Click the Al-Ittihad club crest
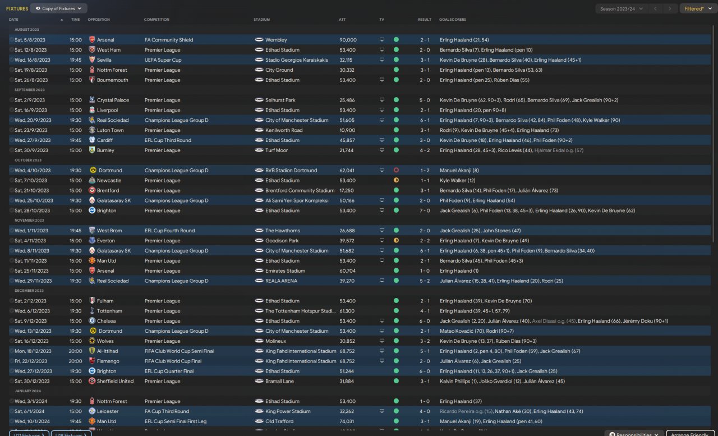 click(92, 351)
